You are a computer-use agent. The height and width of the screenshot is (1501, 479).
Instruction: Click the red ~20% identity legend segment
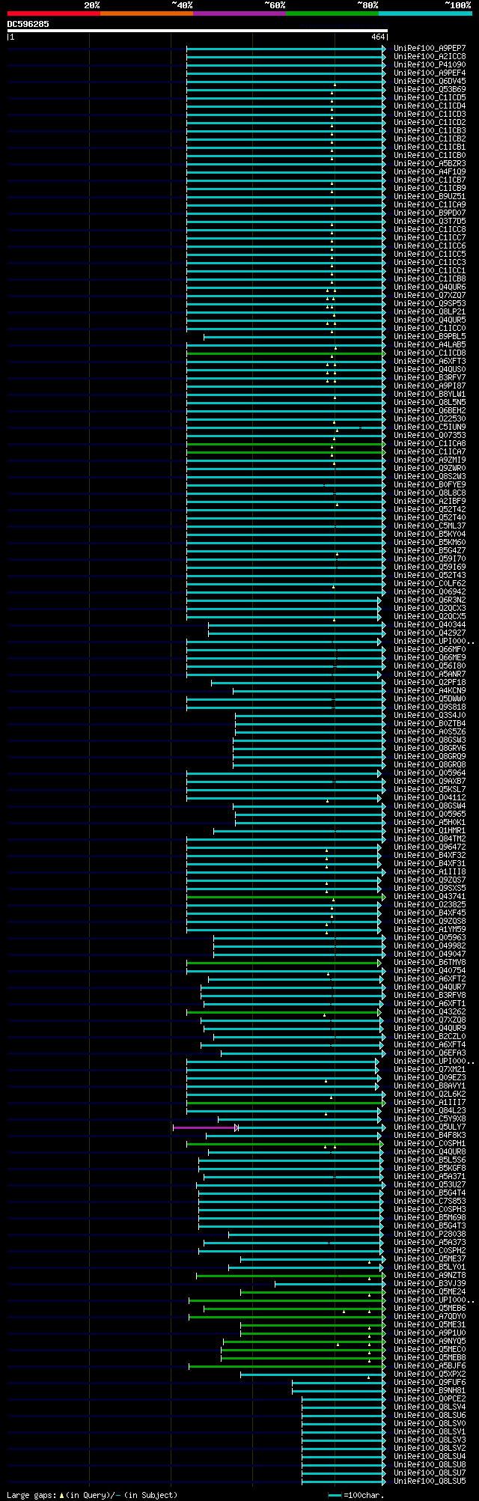click(x=54, y=13)
